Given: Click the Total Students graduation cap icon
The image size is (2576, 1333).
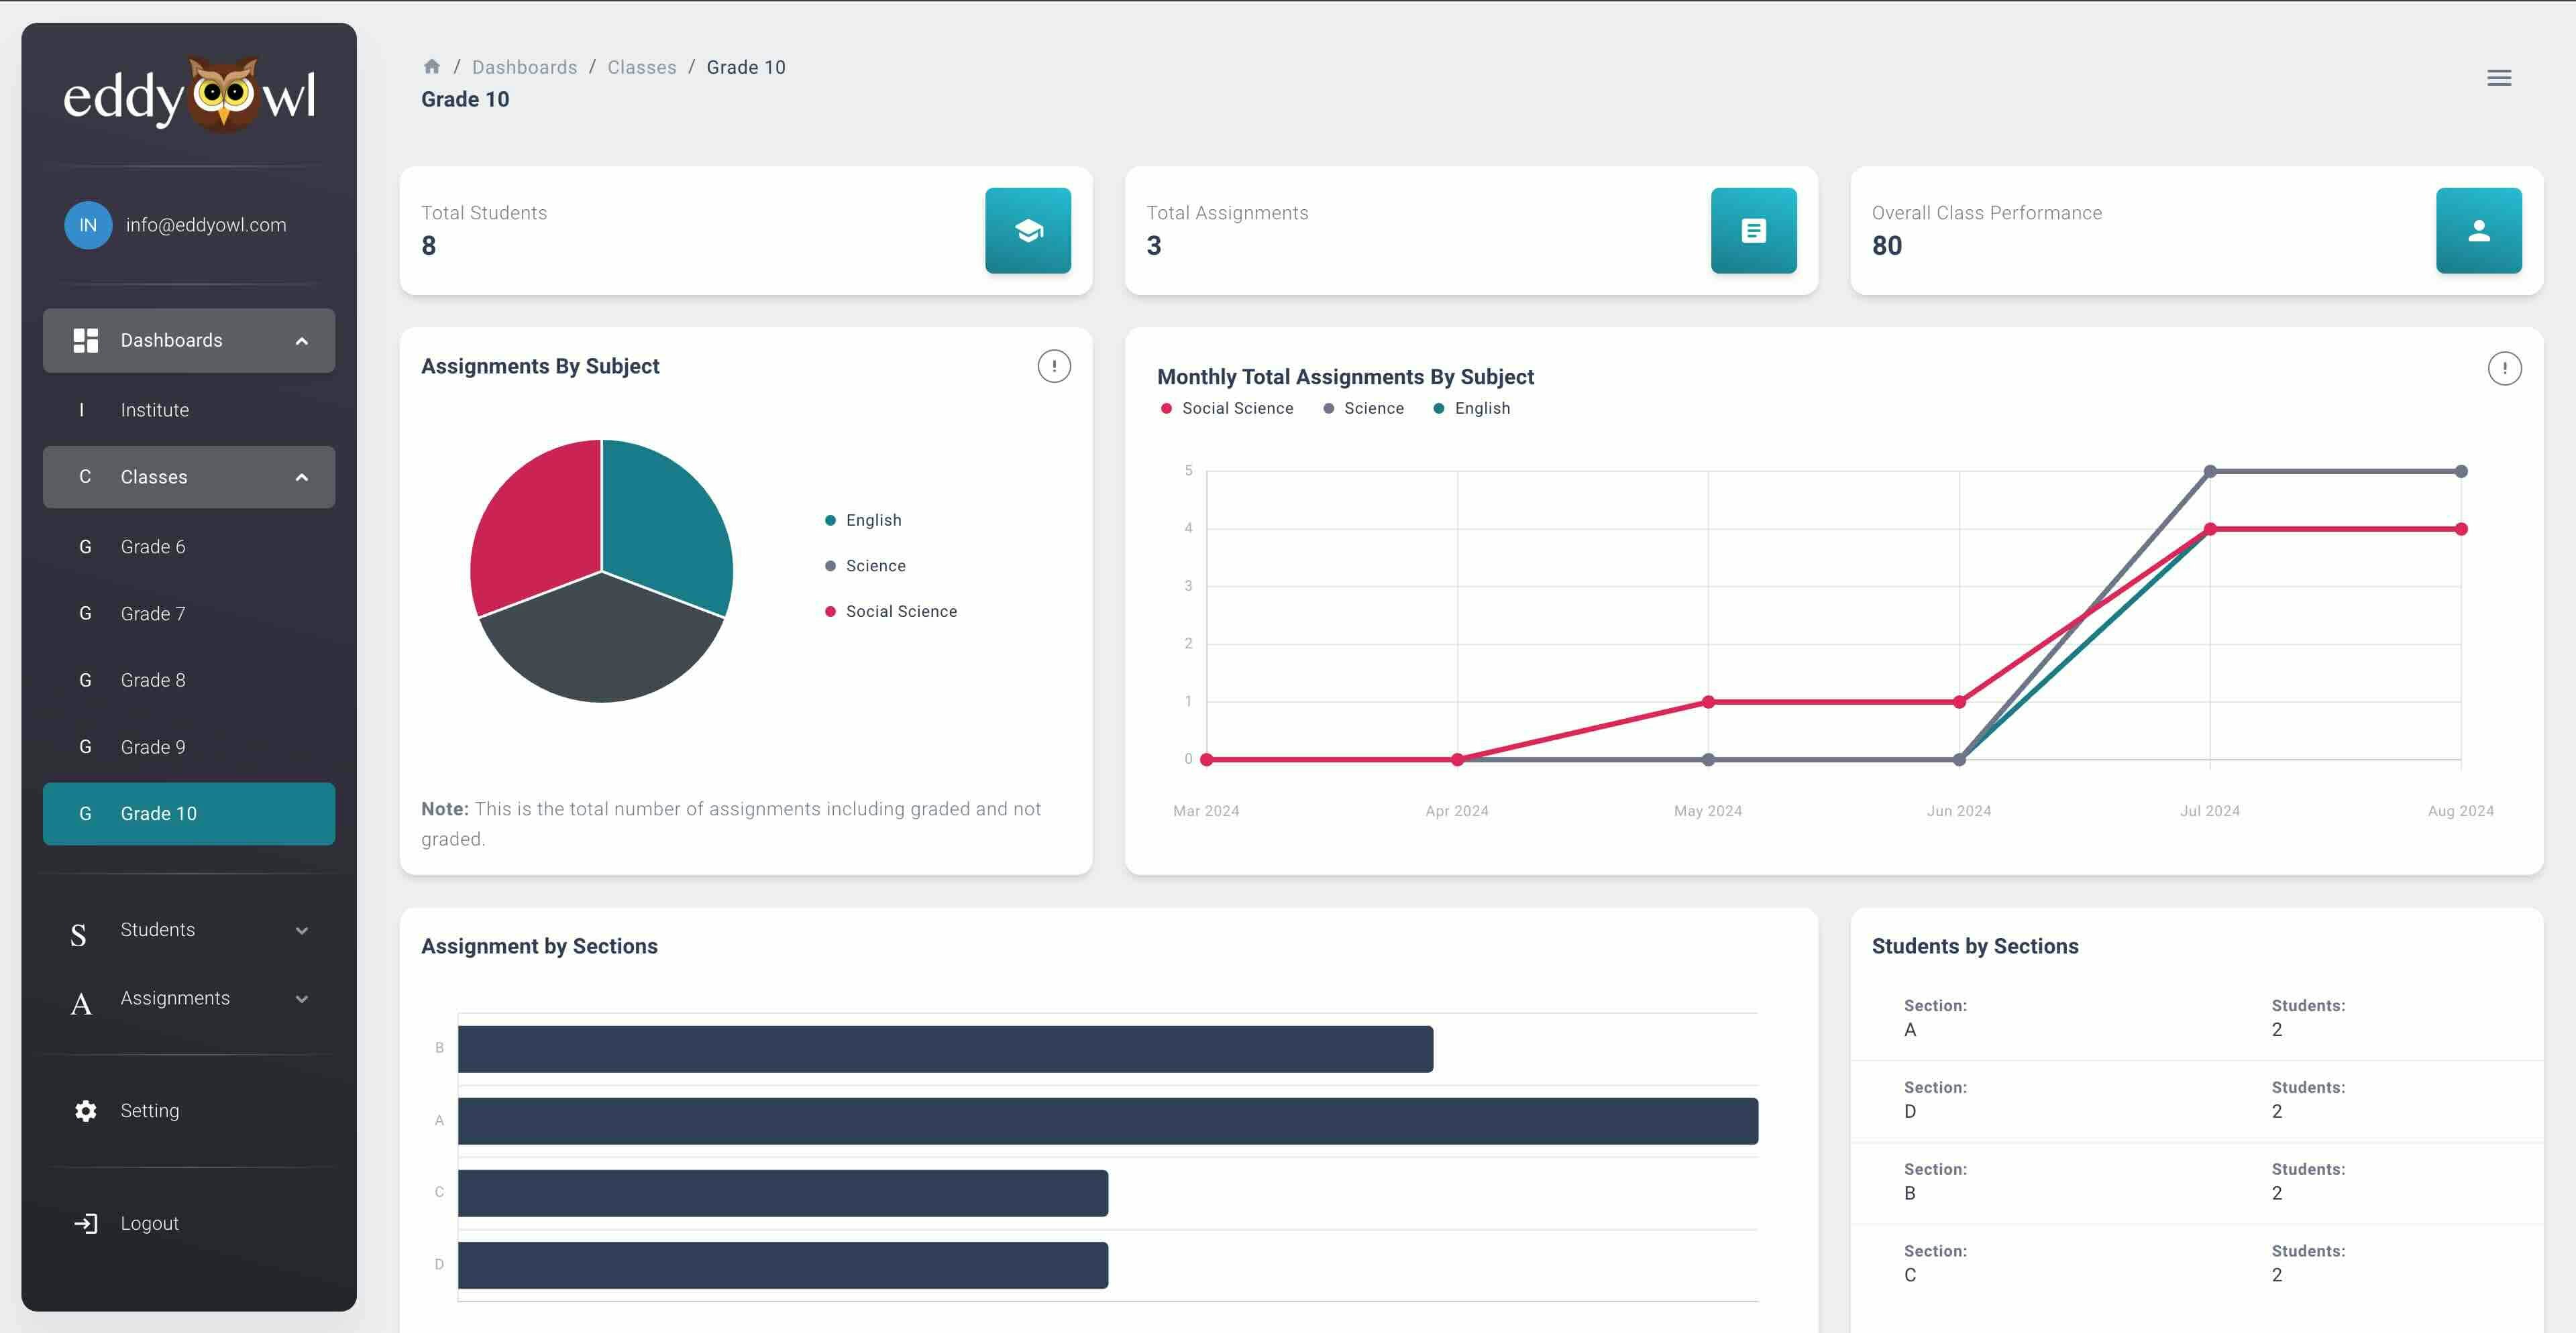Looking at the screenshot, I should [x=1027, y=231].
